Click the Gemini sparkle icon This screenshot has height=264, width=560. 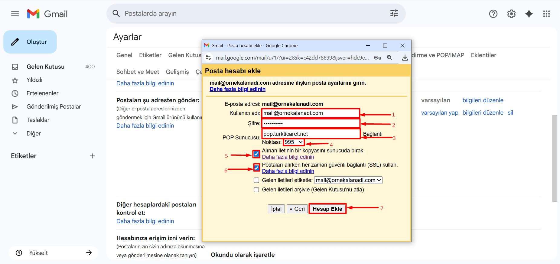529,14
